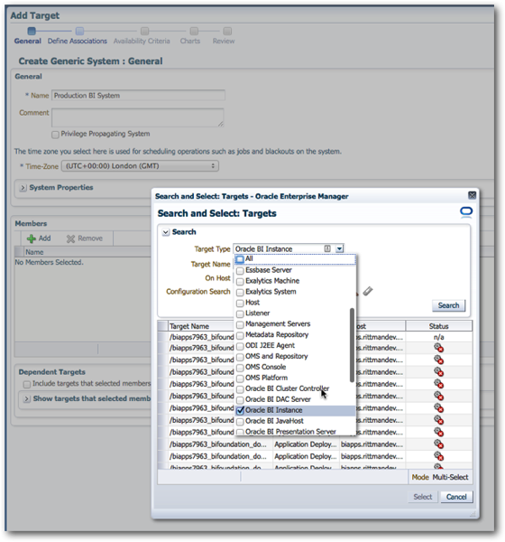505x542 pixels.
Task: Click the Add button label in Members
Action: (x=44, y=238)
